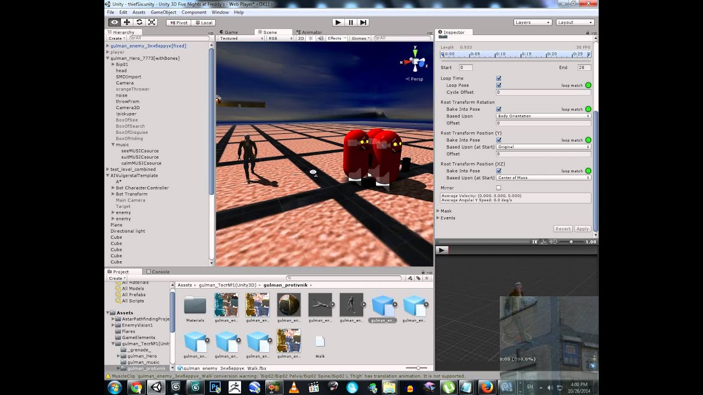Toggle scene audio speaker icon
The image size is (703, 395).
pyautogui.click(x=320, y=38)
